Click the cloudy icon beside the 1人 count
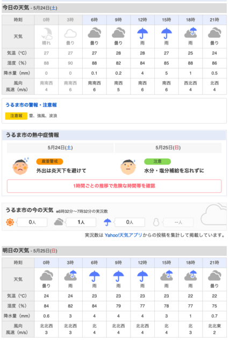The width and height of the screenshot is (230, 344). click(59, 222)
